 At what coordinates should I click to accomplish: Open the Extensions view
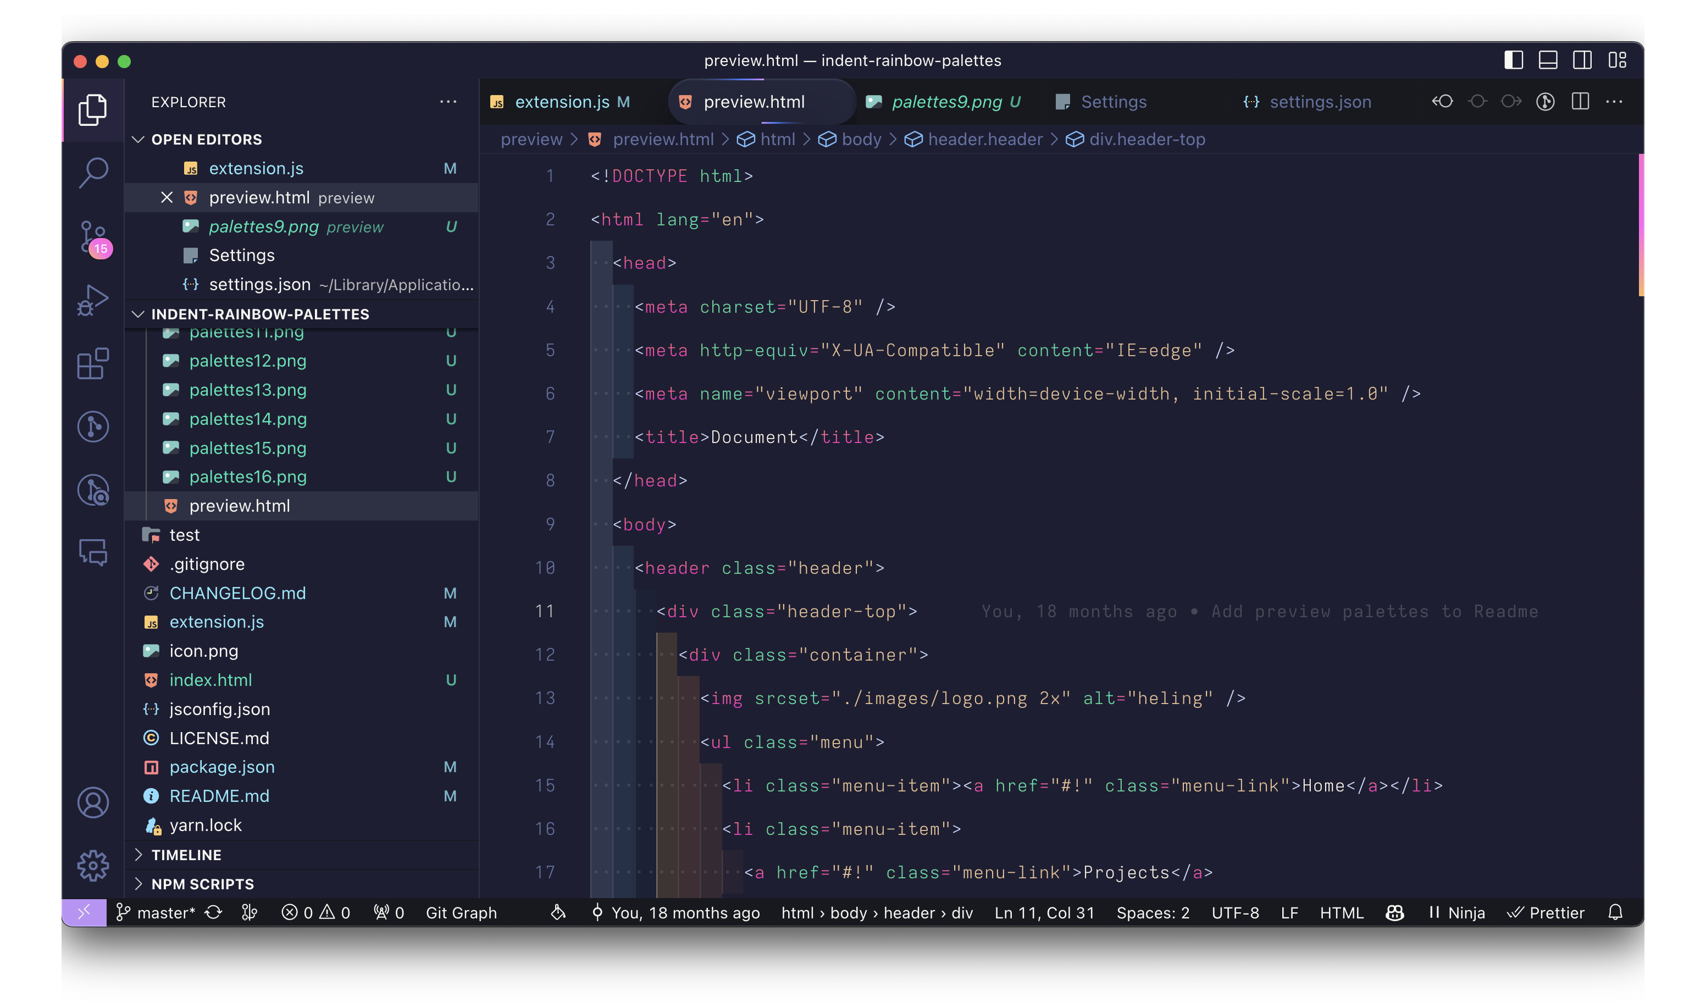pyautogui.click(x=93, y=364)
